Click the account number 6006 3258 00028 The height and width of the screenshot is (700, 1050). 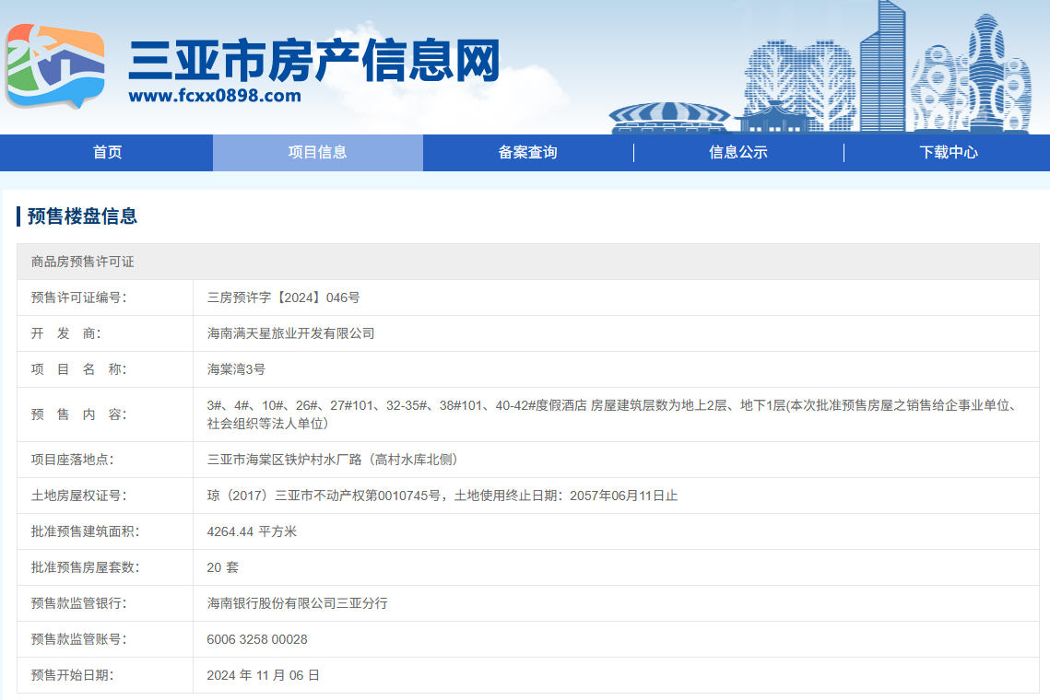(x=257, y=639)
